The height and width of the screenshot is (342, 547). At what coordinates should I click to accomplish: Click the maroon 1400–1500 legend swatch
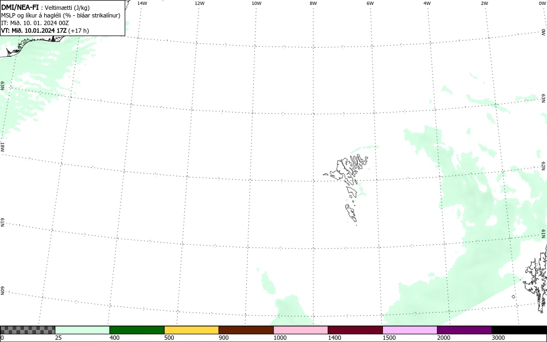tap(355, 330)
